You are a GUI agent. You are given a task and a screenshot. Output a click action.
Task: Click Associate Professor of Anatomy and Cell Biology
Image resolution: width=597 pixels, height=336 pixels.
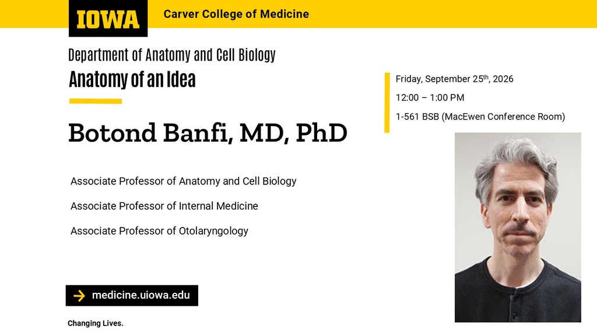tap(184, 181)
